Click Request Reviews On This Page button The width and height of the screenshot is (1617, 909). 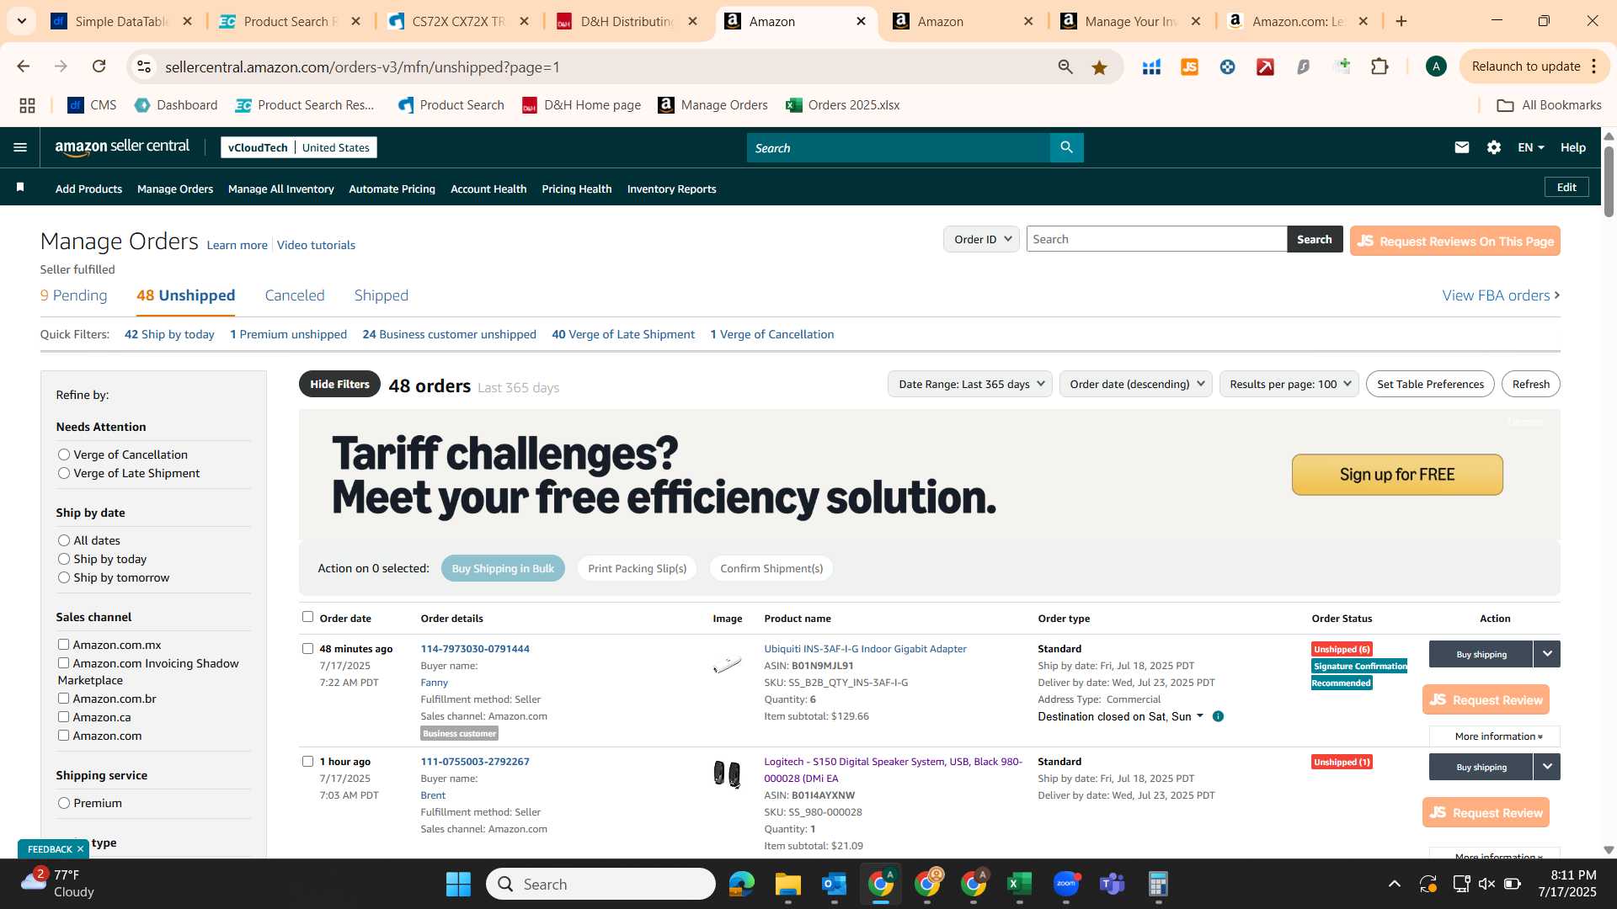click(x=1454, y=242)
